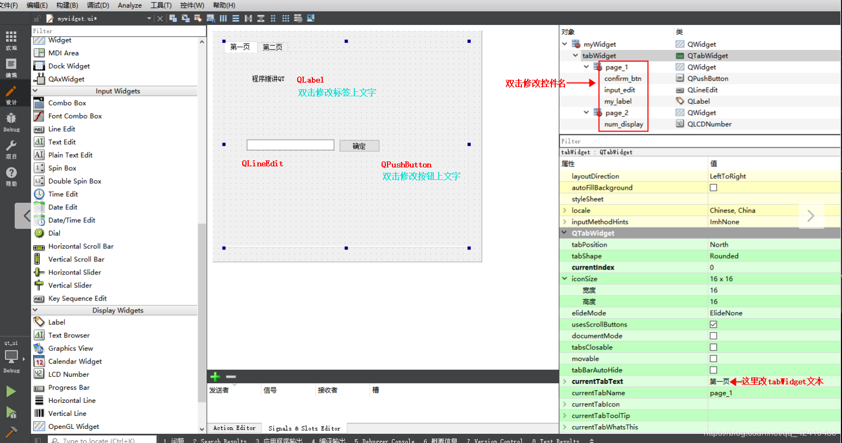Open the 控件(W) menu
Screen dimensions: 842x443
pyautogui.click(x=192, y=5)
